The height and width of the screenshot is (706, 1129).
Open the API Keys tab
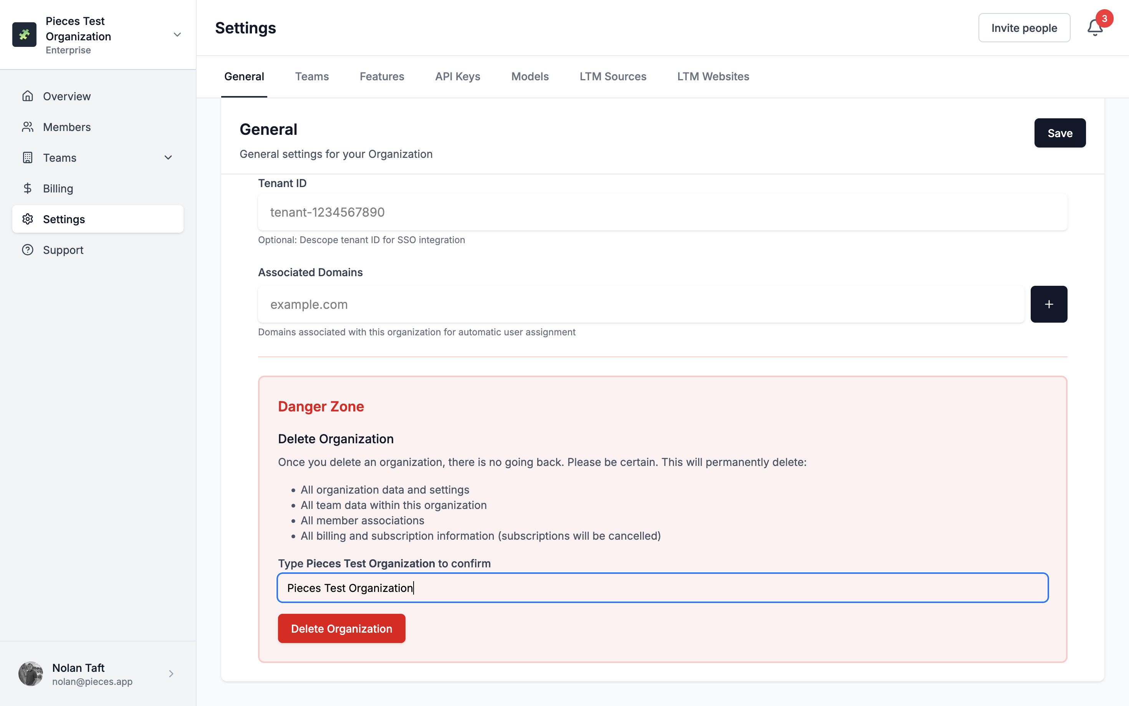[457, 76]
